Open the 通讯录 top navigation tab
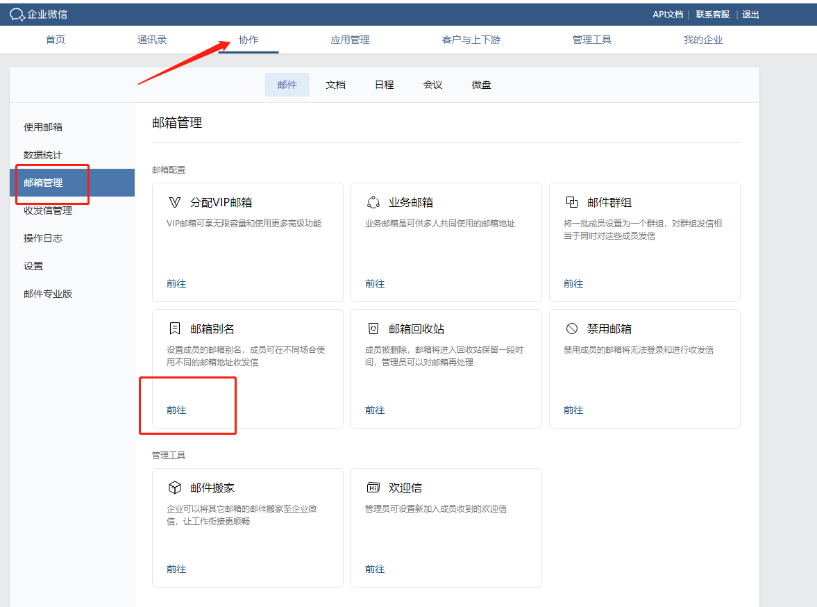Viewport: 817px width, 607px height. point(152,40)
